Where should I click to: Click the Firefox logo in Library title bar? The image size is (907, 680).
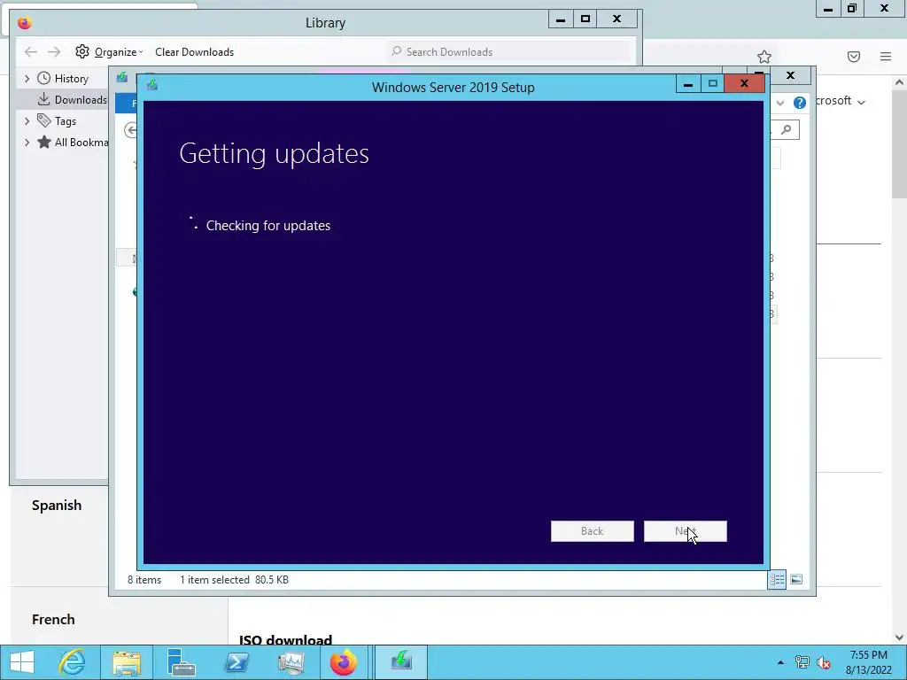(x=24, y=22)
